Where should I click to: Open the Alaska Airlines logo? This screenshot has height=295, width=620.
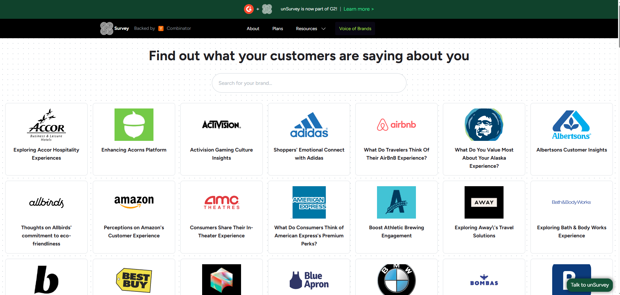(x=484, y=125)
